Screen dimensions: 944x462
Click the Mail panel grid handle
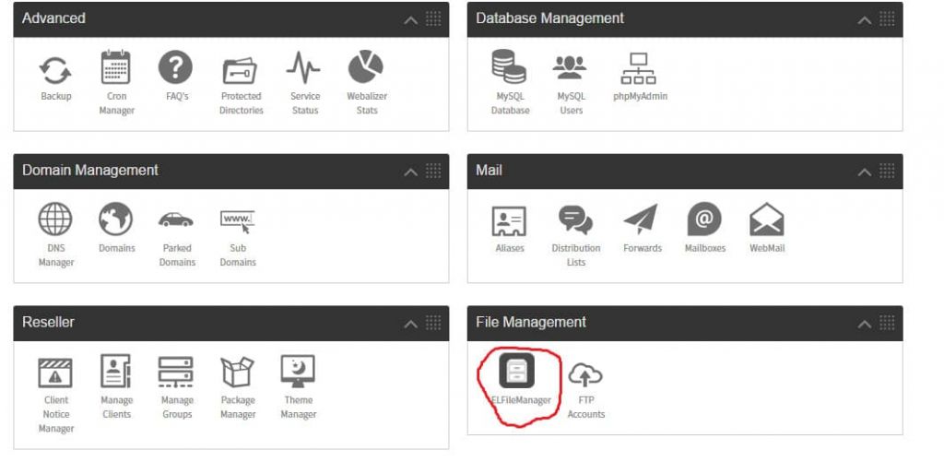pos(887,171)
